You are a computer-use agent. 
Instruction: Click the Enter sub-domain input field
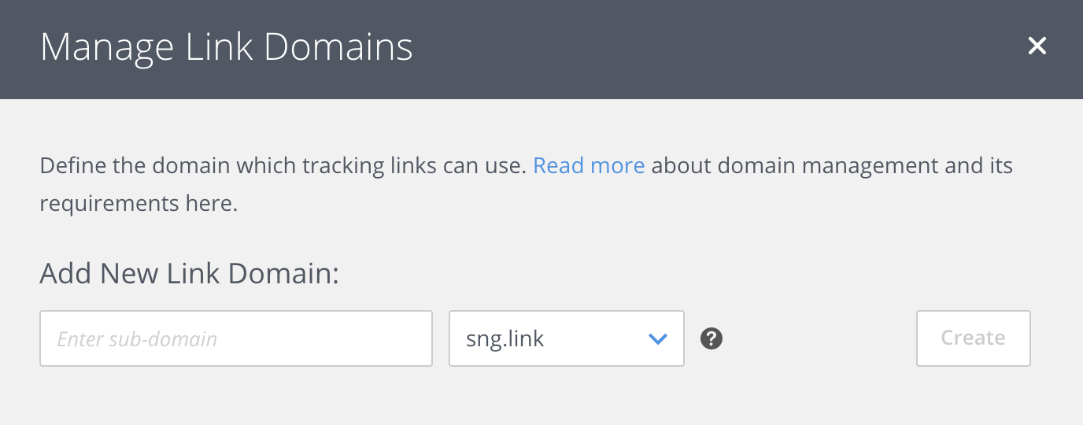[236, 338]
